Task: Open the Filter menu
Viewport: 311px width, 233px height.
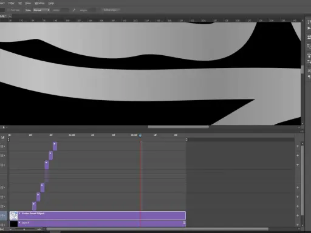Action: click(12, 3)
